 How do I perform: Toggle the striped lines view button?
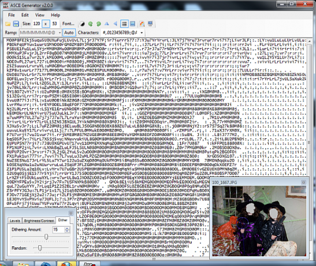coord(124,24)
